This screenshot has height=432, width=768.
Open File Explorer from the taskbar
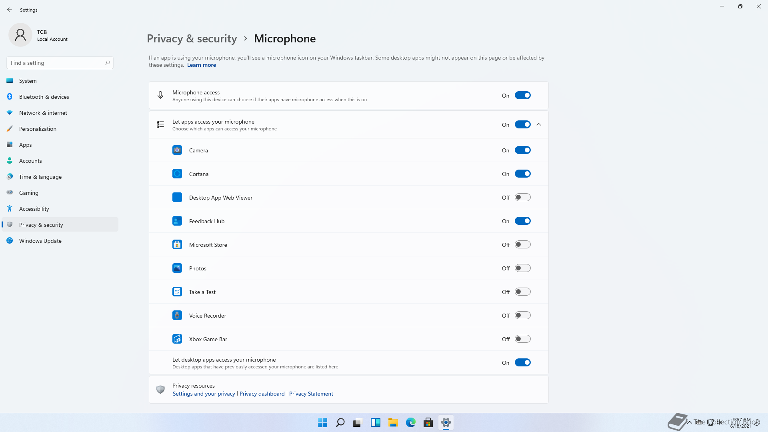pos(393,422)
